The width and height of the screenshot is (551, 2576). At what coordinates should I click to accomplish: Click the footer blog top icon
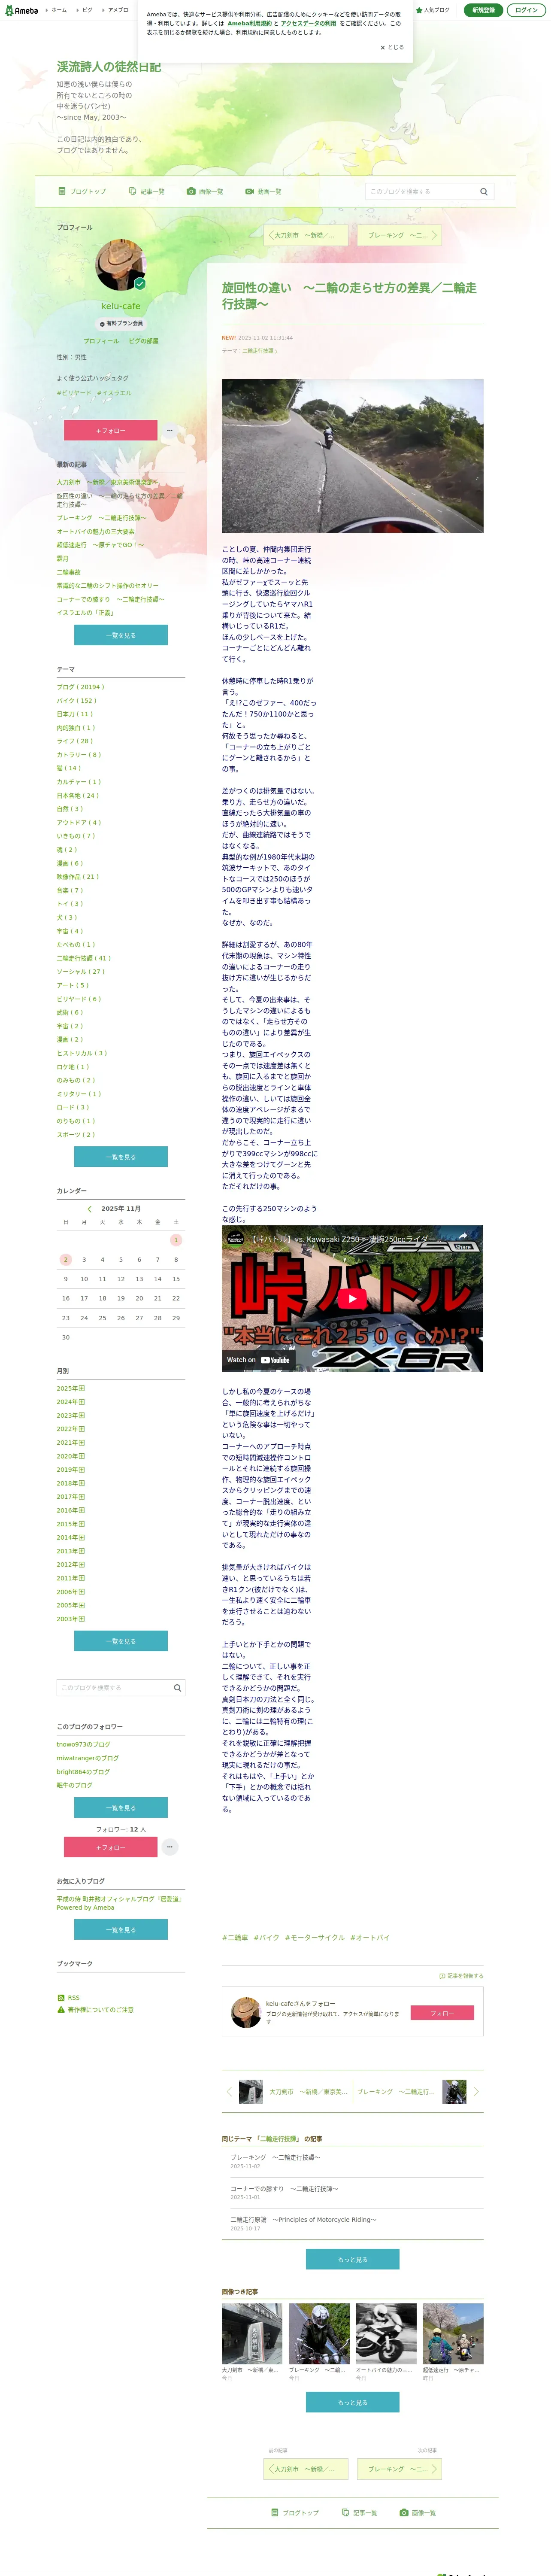[x=275, y=2512]
